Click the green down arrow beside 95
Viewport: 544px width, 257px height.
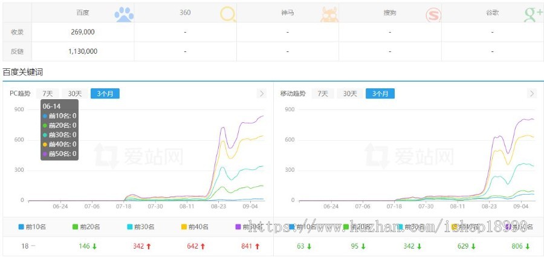point(363,246)
